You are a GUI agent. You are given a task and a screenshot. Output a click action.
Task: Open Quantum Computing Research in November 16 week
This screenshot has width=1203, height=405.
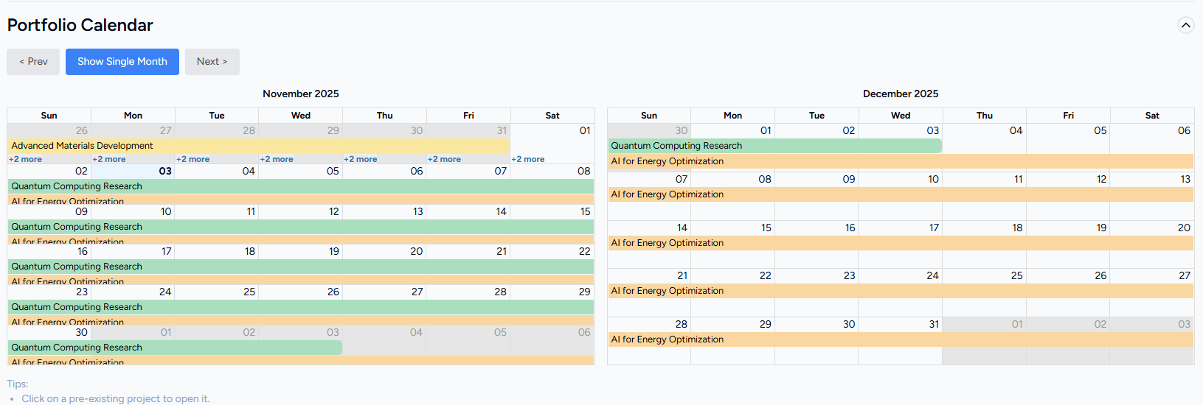[300, 267]
